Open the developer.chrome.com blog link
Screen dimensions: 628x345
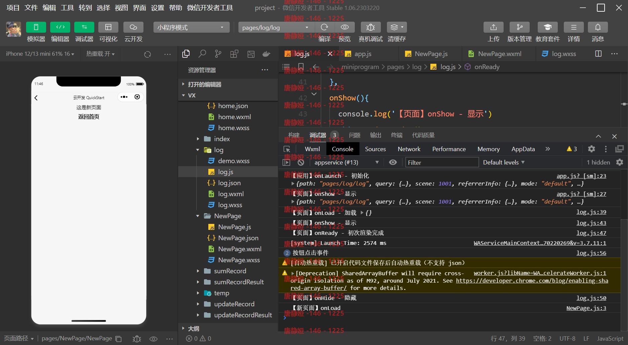532,281
